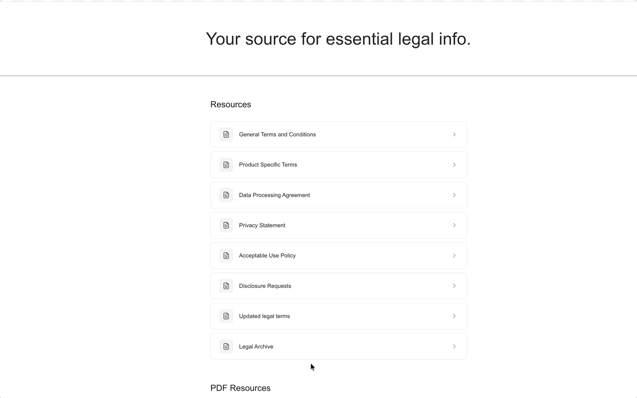Click the document icon beside Disclosure Requests
The image size is (637, 398).
[226, 286]
